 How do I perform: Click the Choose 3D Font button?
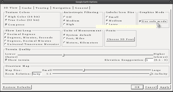[121, 39]
